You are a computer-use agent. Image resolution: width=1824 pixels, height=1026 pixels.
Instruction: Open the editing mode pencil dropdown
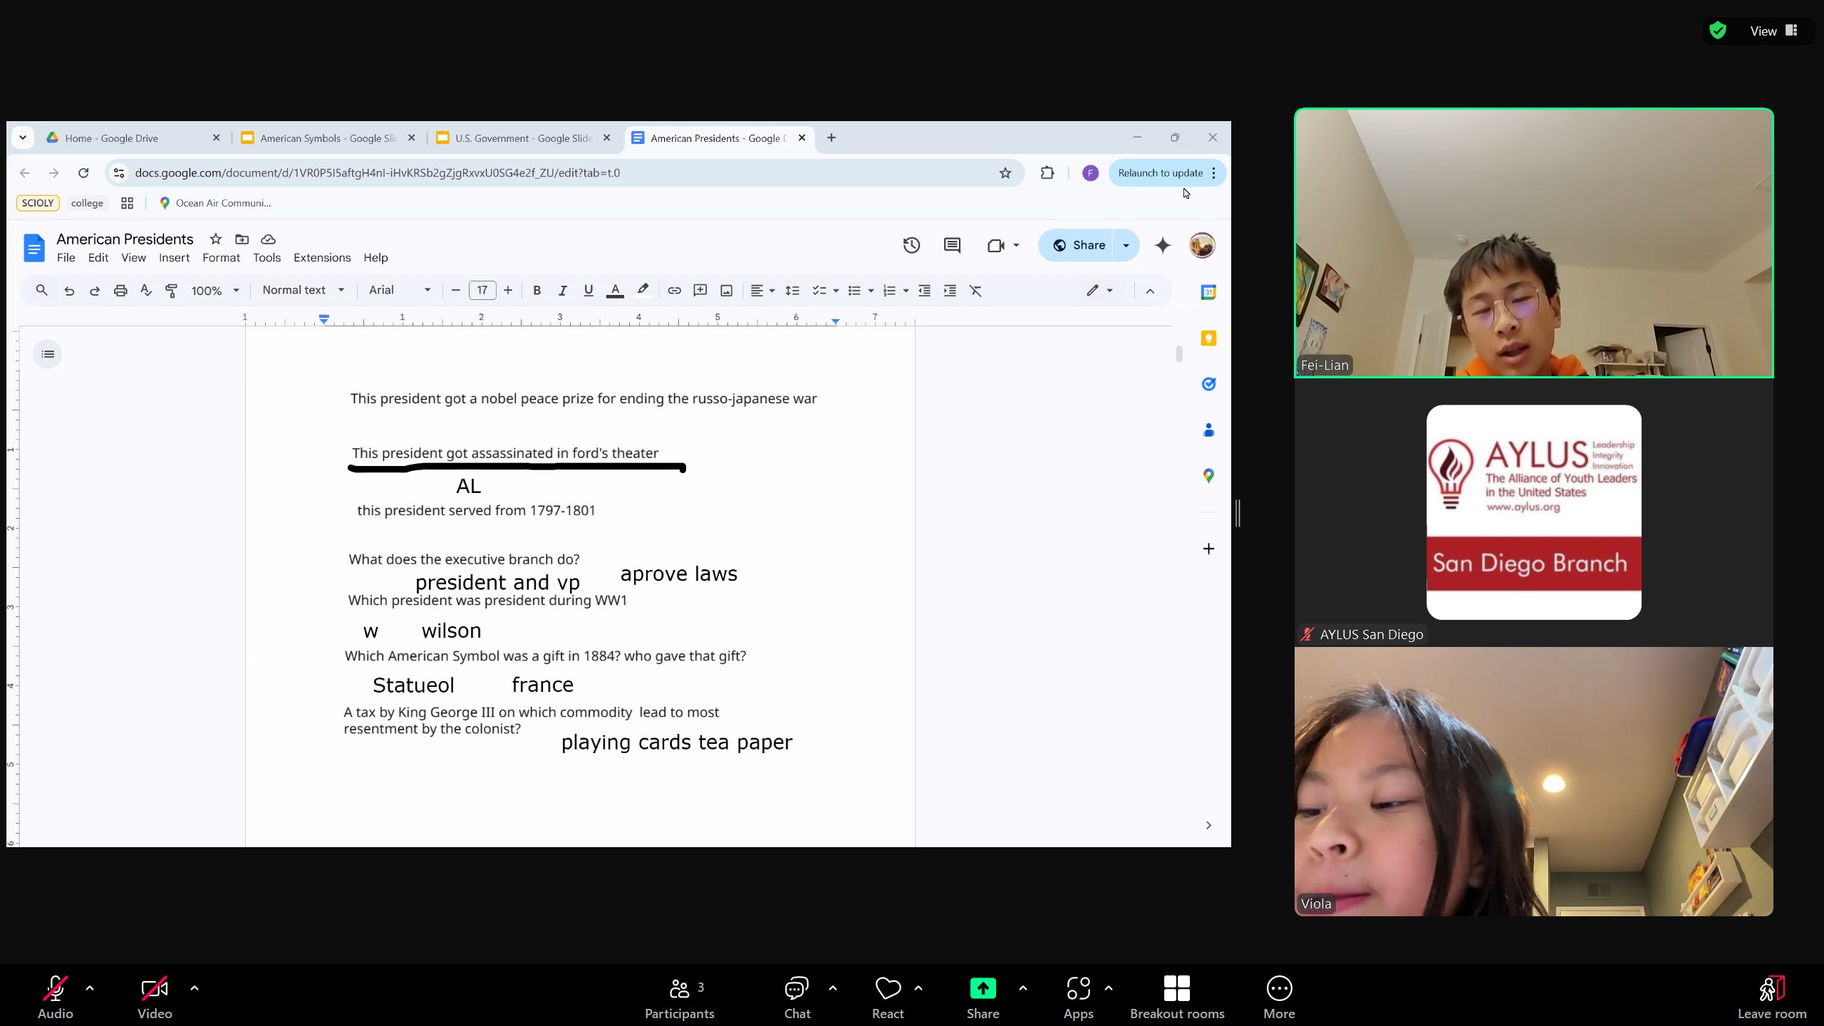pos(1099,291)
